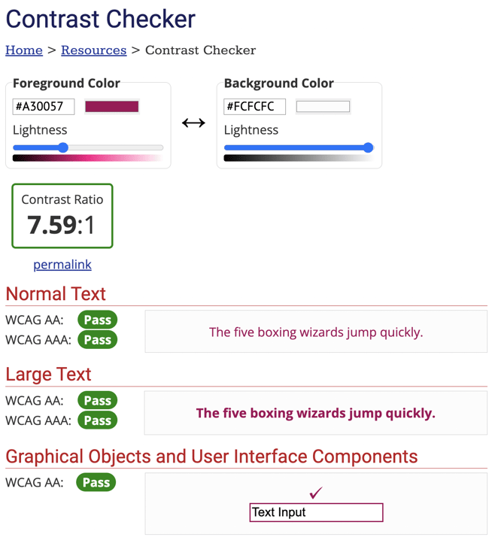Click the Large Text WCAG AA Pass badge
This screenshot has height=537, width=489.
(x=97, y=401)
